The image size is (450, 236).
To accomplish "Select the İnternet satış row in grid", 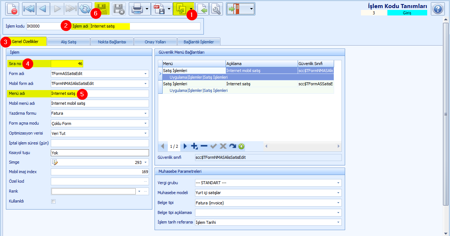I will 246,84.
